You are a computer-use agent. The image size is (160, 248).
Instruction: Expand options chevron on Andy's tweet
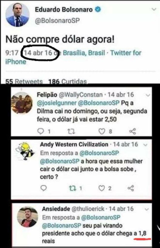[x=146, y=145]
